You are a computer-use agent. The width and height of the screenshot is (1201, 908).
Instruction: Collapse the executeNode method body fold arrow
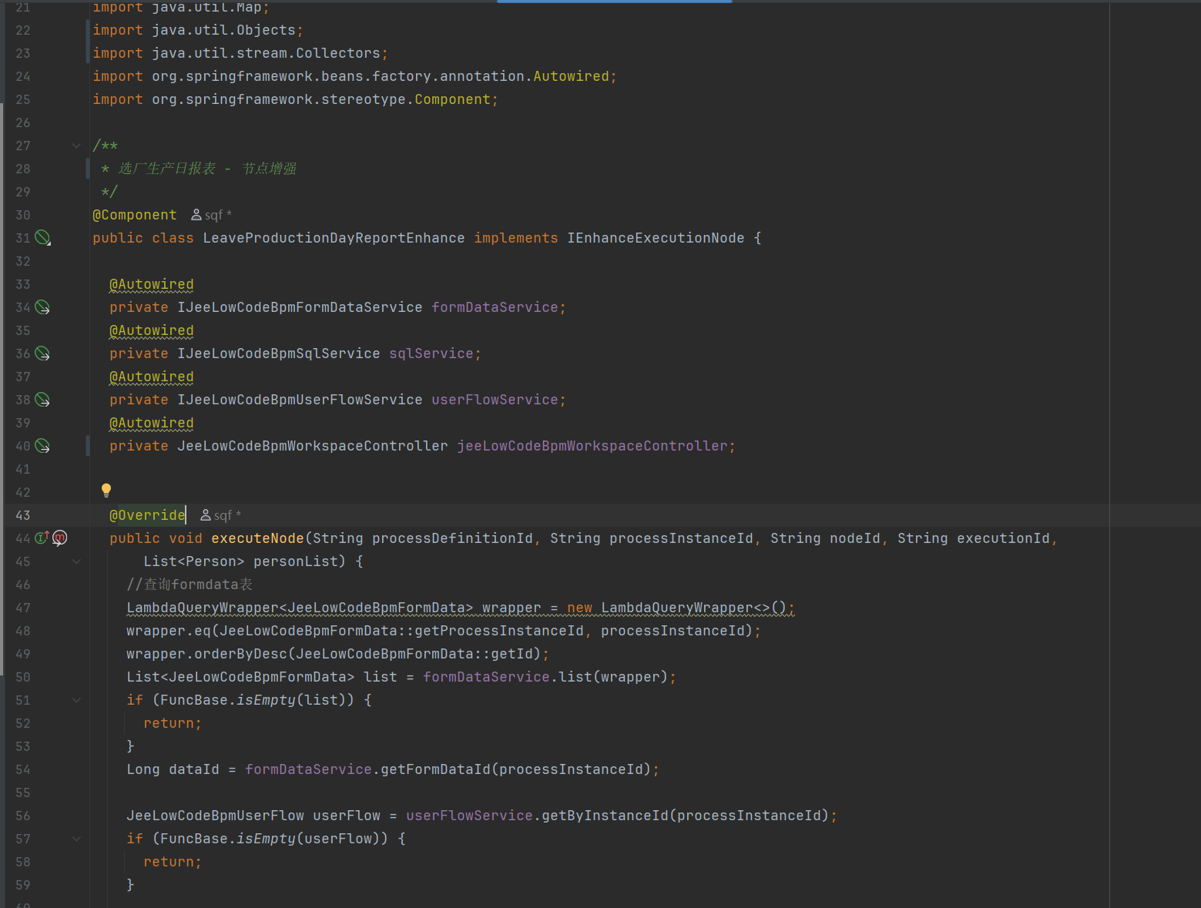(x=76, y=561)
